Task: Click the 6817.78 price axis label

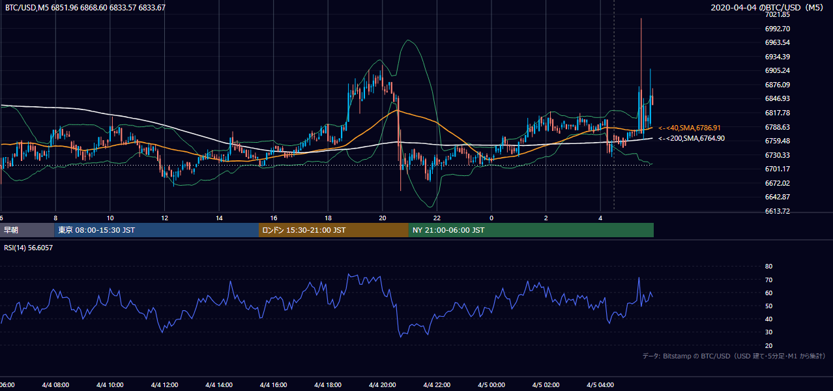Action: pyautogui.click(x=778, y=113)
